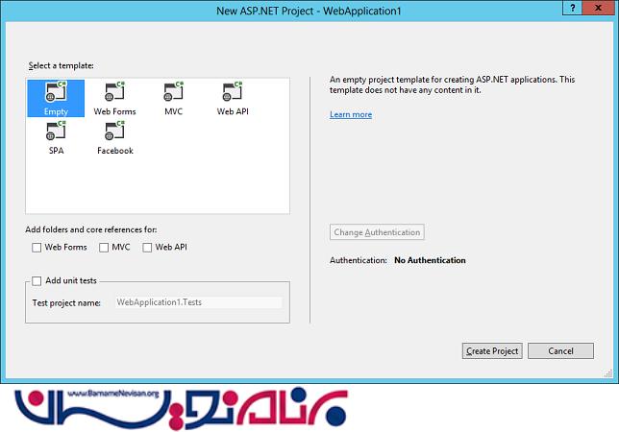
Task: Select the Empty template icon
Action: point(56,98)
